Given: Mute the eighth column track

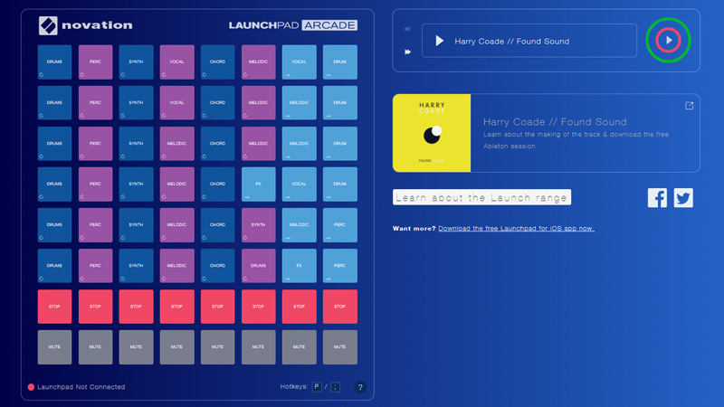Looking at the screenshot, I should point(340,347).
